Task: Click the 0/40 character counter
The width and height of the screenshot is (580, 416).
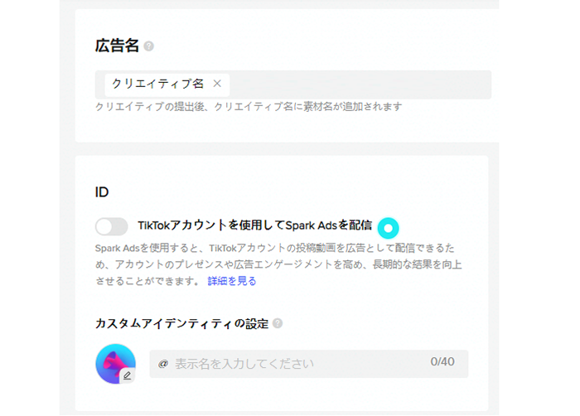Action: coord(442,361)
